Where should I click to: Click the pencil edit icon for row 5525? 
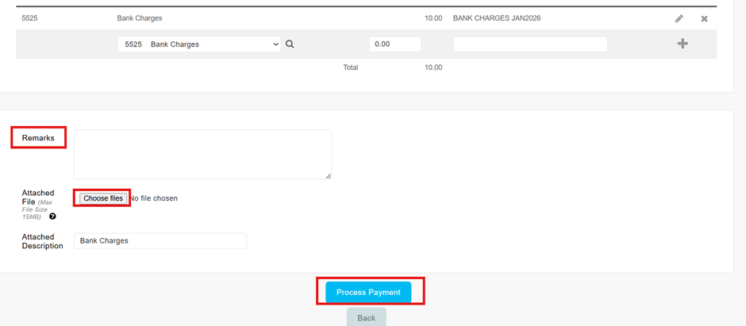point(679,18)
